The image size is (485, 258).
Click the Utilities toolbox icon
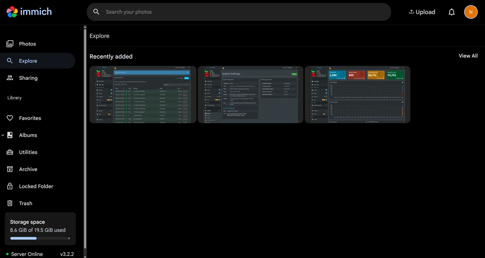[x=10, y=152]
